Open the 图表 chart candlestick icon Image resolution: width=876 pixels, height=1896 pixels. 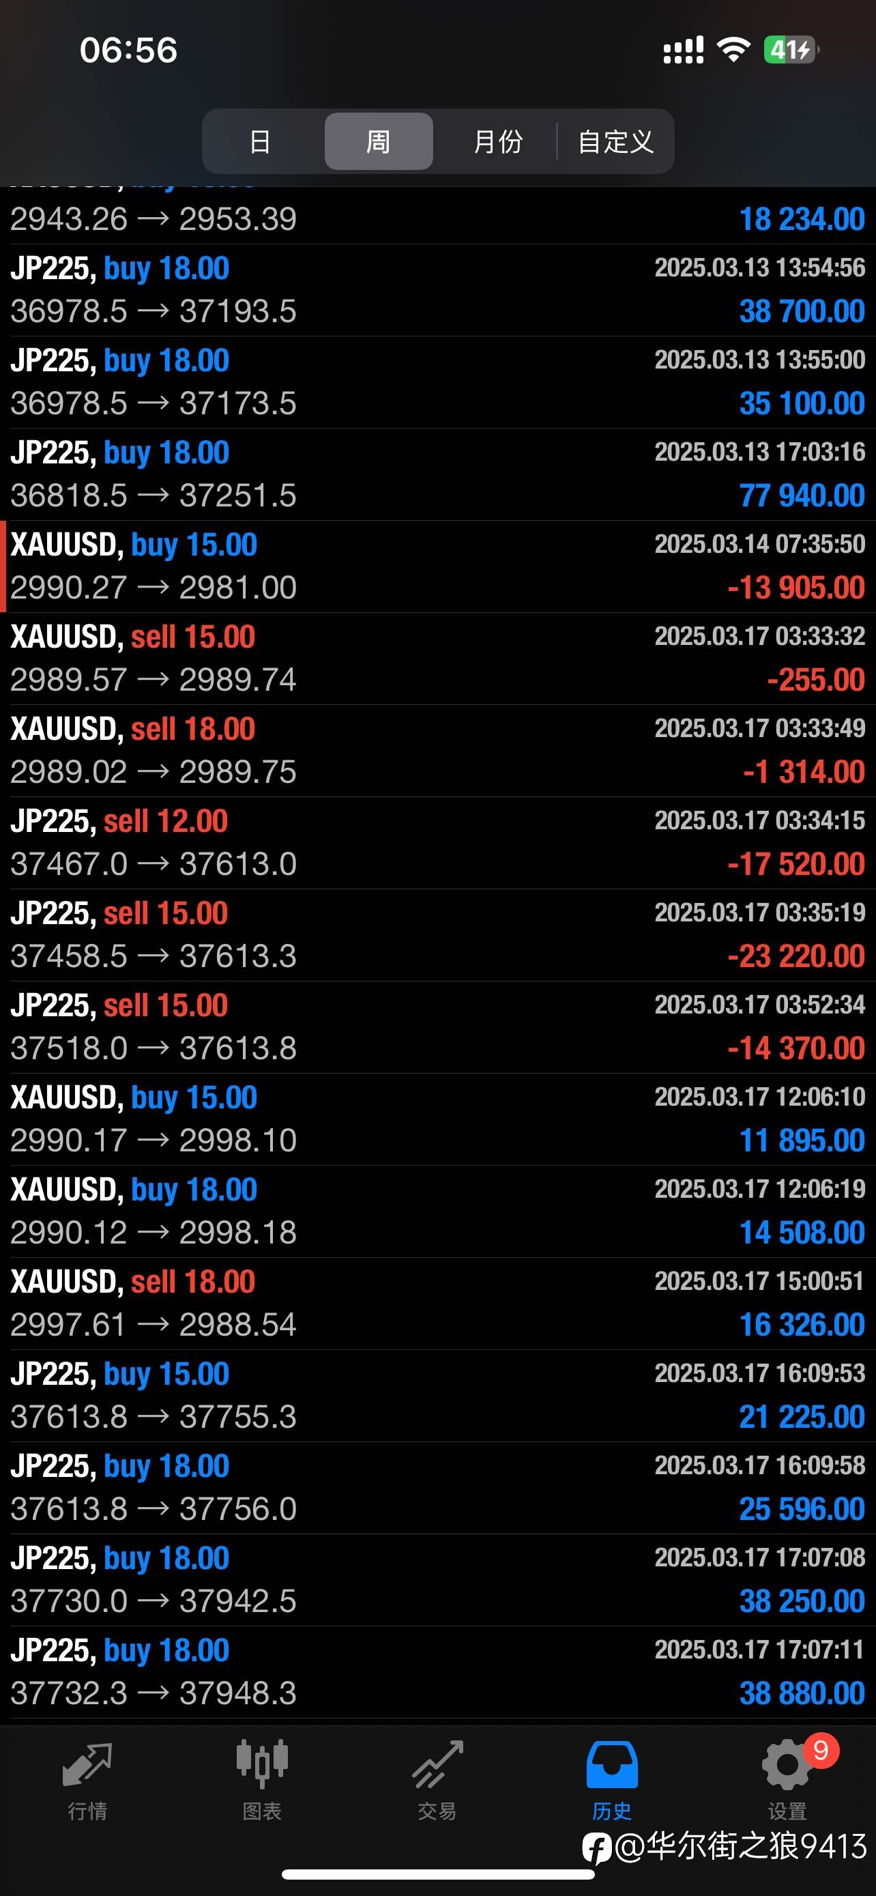pos(262,1764)
